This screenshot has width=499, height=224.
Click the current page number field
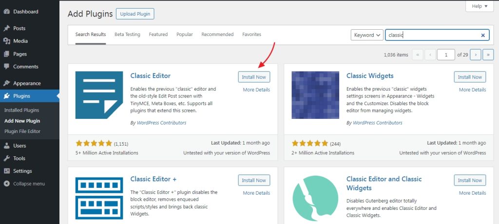[446, 55]
